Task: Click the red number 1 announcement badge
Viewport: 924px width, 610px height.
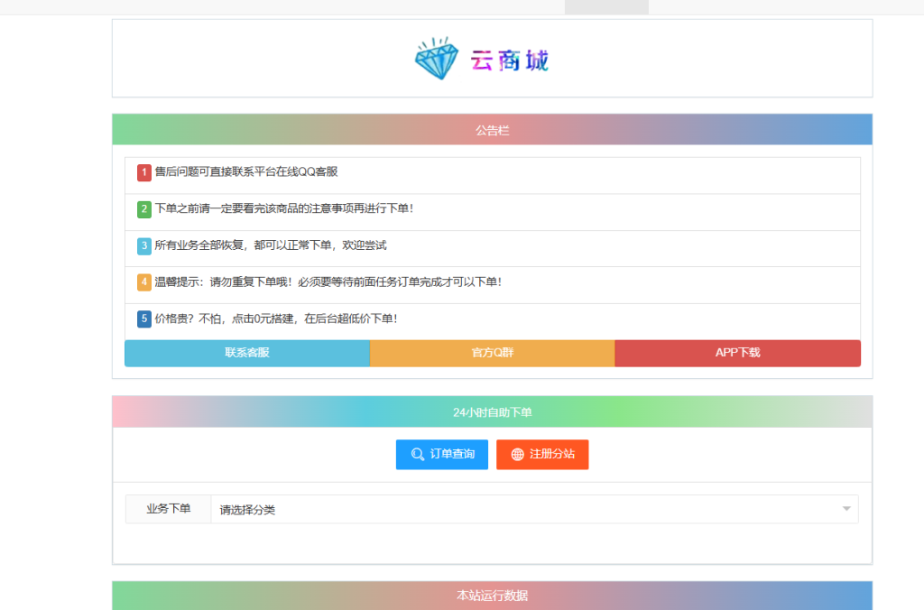Action: point(143,171)
